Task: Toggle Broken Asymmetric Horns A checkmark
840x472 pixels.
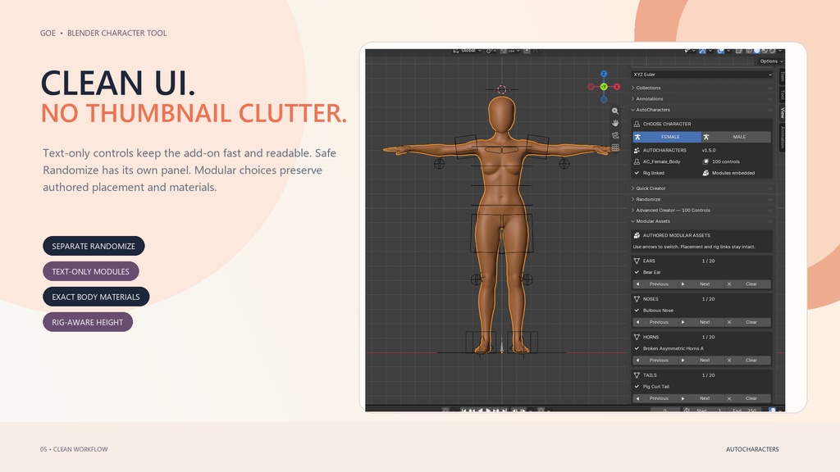Action: 637,348
